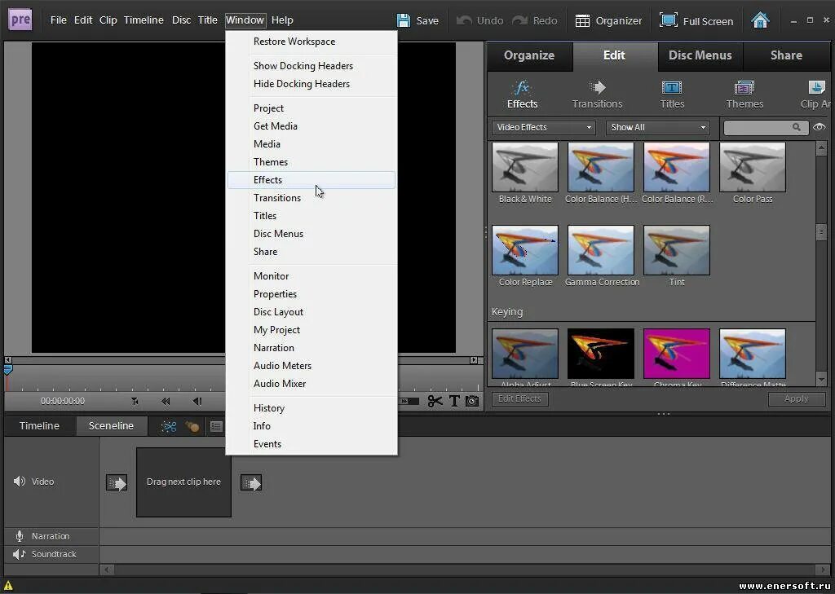This screenshot has height=594, width=835.
Task: Click the scissors split clip icon
Action: [435, 401]
